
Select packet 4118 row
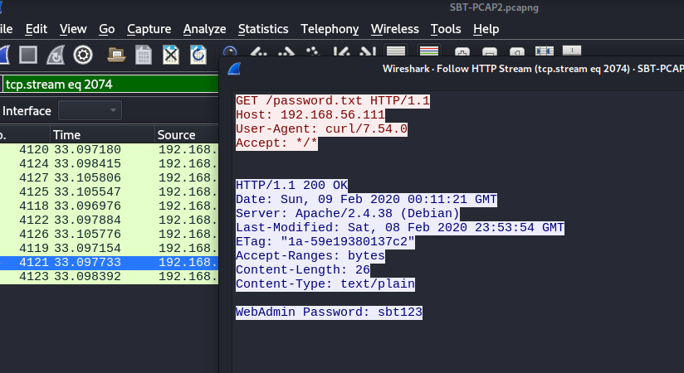tap(109, 206)
